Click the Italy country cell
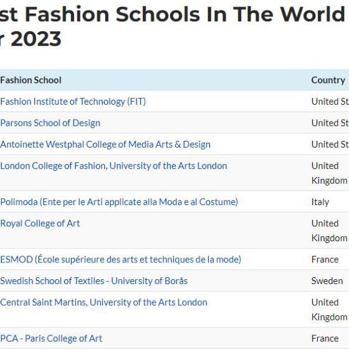Screen dimensions: 349x349 pyautogui.click(x=320, y=202)
